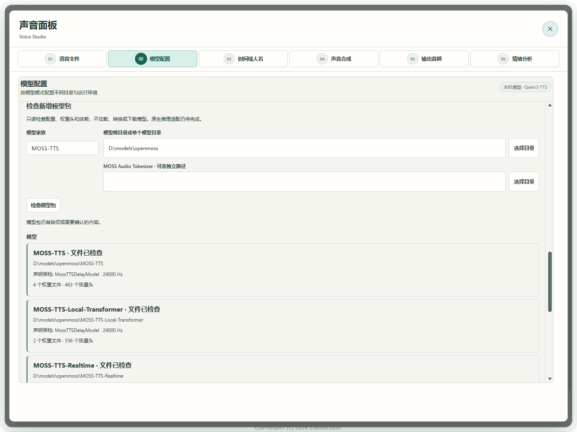Close the Voice Studio panel with X
The width and height of the screenshot is (577, 432).
pos(550,29)
